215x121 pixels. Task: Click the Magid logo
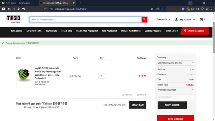[x=13, y=19]
